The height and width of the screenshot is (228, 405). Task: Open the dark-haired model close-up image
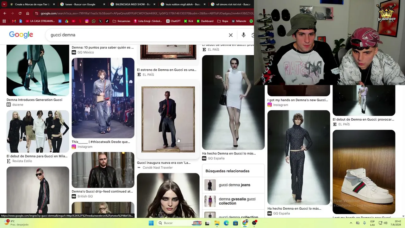click(168, 195)
